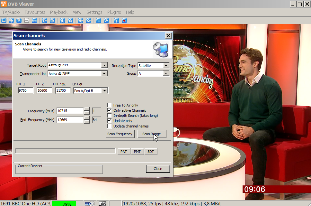Click the red record button icon
311x206 pixels.
124,21
